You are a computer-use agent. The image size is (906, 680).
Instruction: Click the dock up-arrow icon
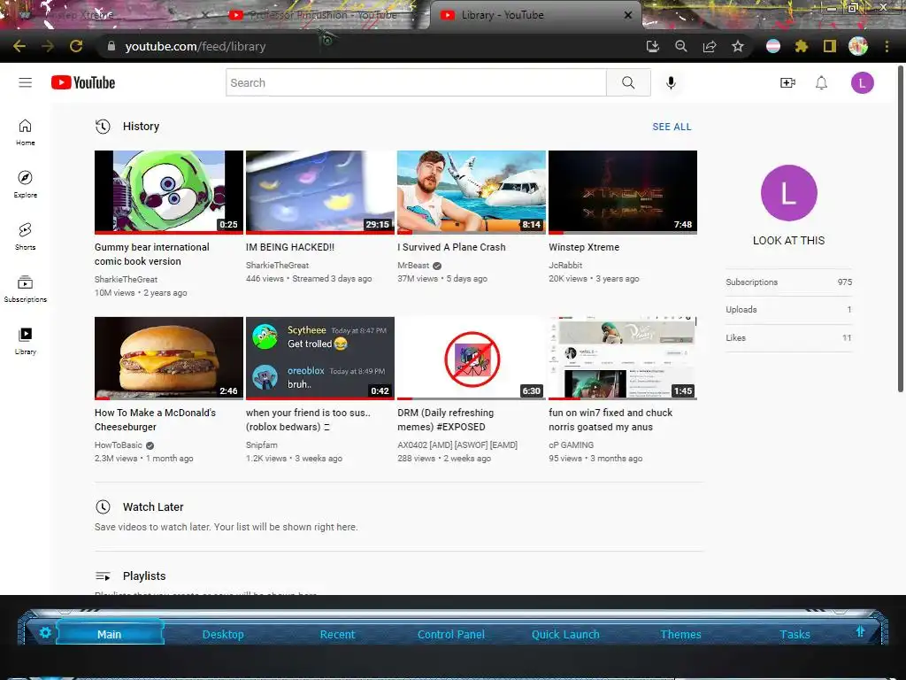click(x=860, y=631)
